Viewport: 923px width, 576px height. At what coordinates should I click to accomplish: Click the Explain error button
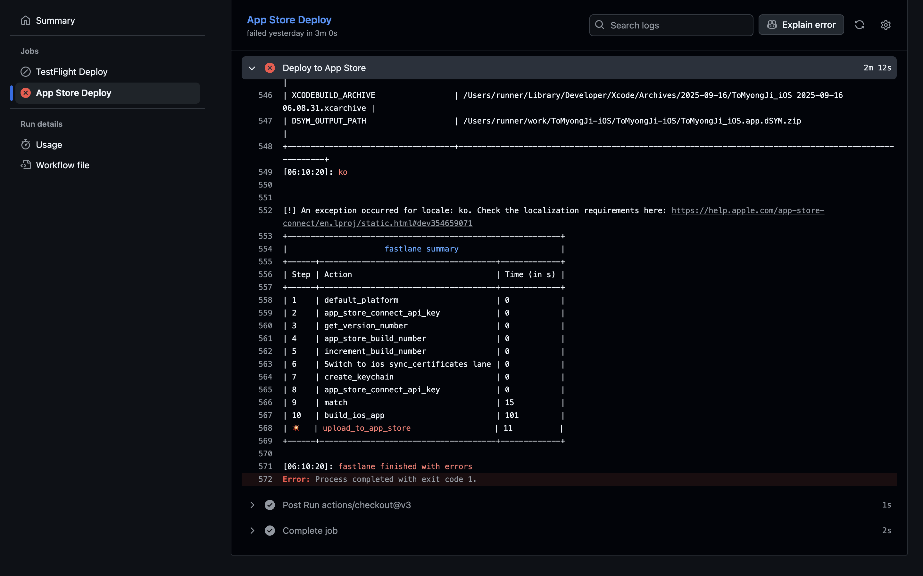coord(801,25)
